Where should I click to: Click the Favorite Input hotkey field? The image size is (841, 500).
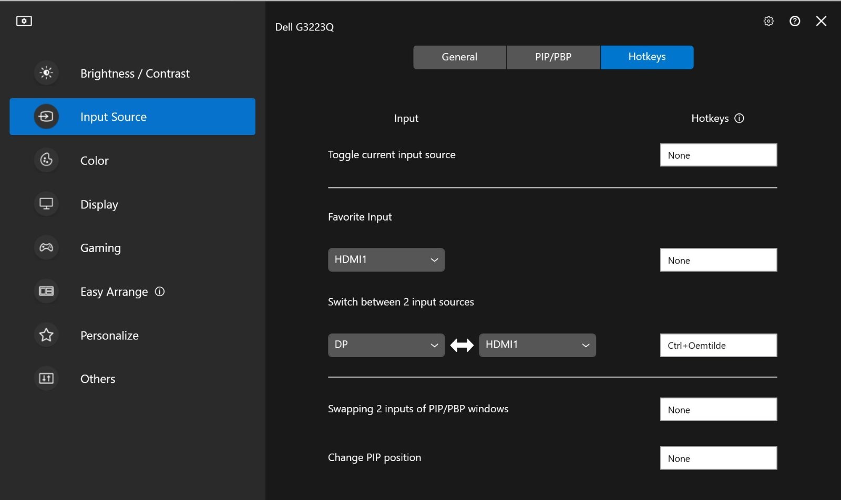(x=719, y=260)
